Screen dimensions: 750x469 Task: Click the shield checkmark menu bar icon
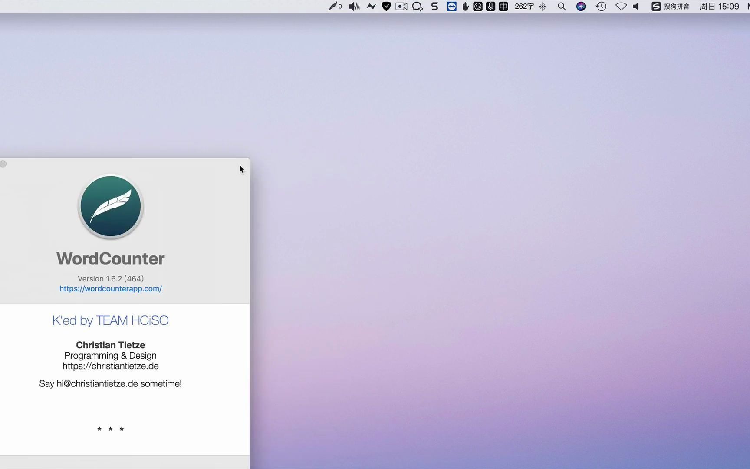[386, 6]
